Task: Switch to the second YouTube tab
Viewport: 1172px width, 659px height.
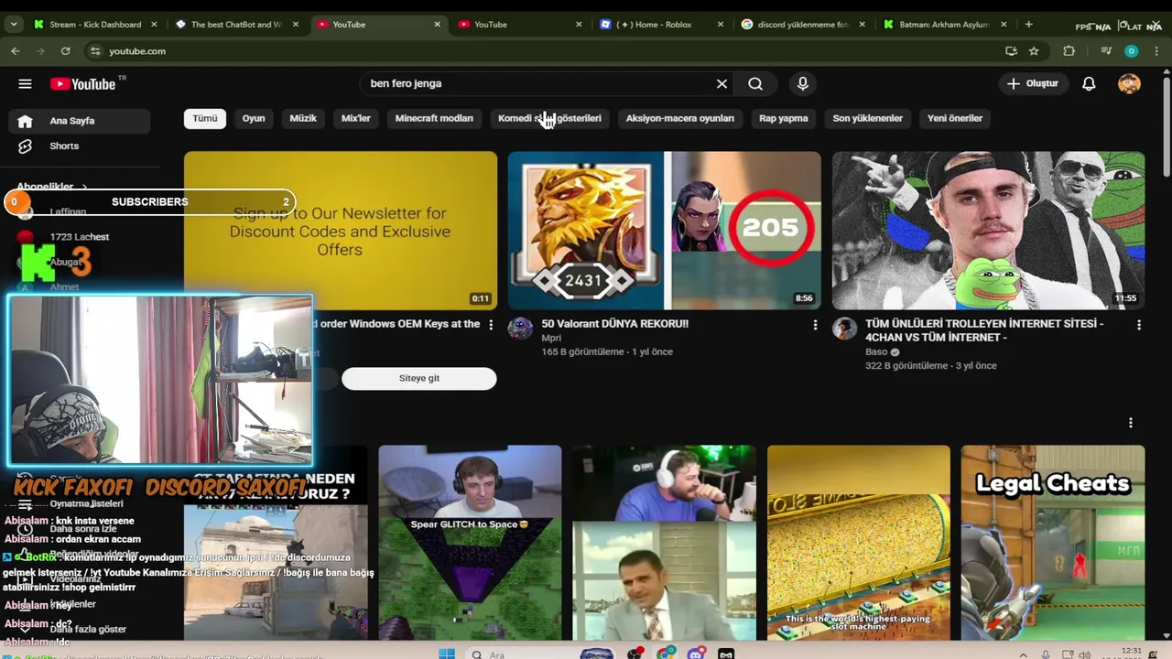Action: pos(519,25)
